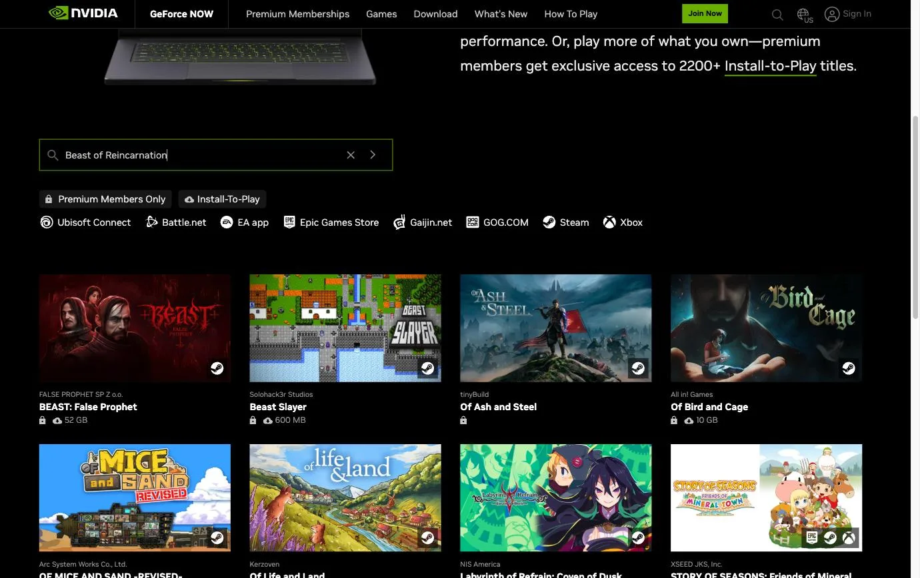Follow the Install-to-Play underlined link
Screen dimensions: 920x578
pos(770,66)
